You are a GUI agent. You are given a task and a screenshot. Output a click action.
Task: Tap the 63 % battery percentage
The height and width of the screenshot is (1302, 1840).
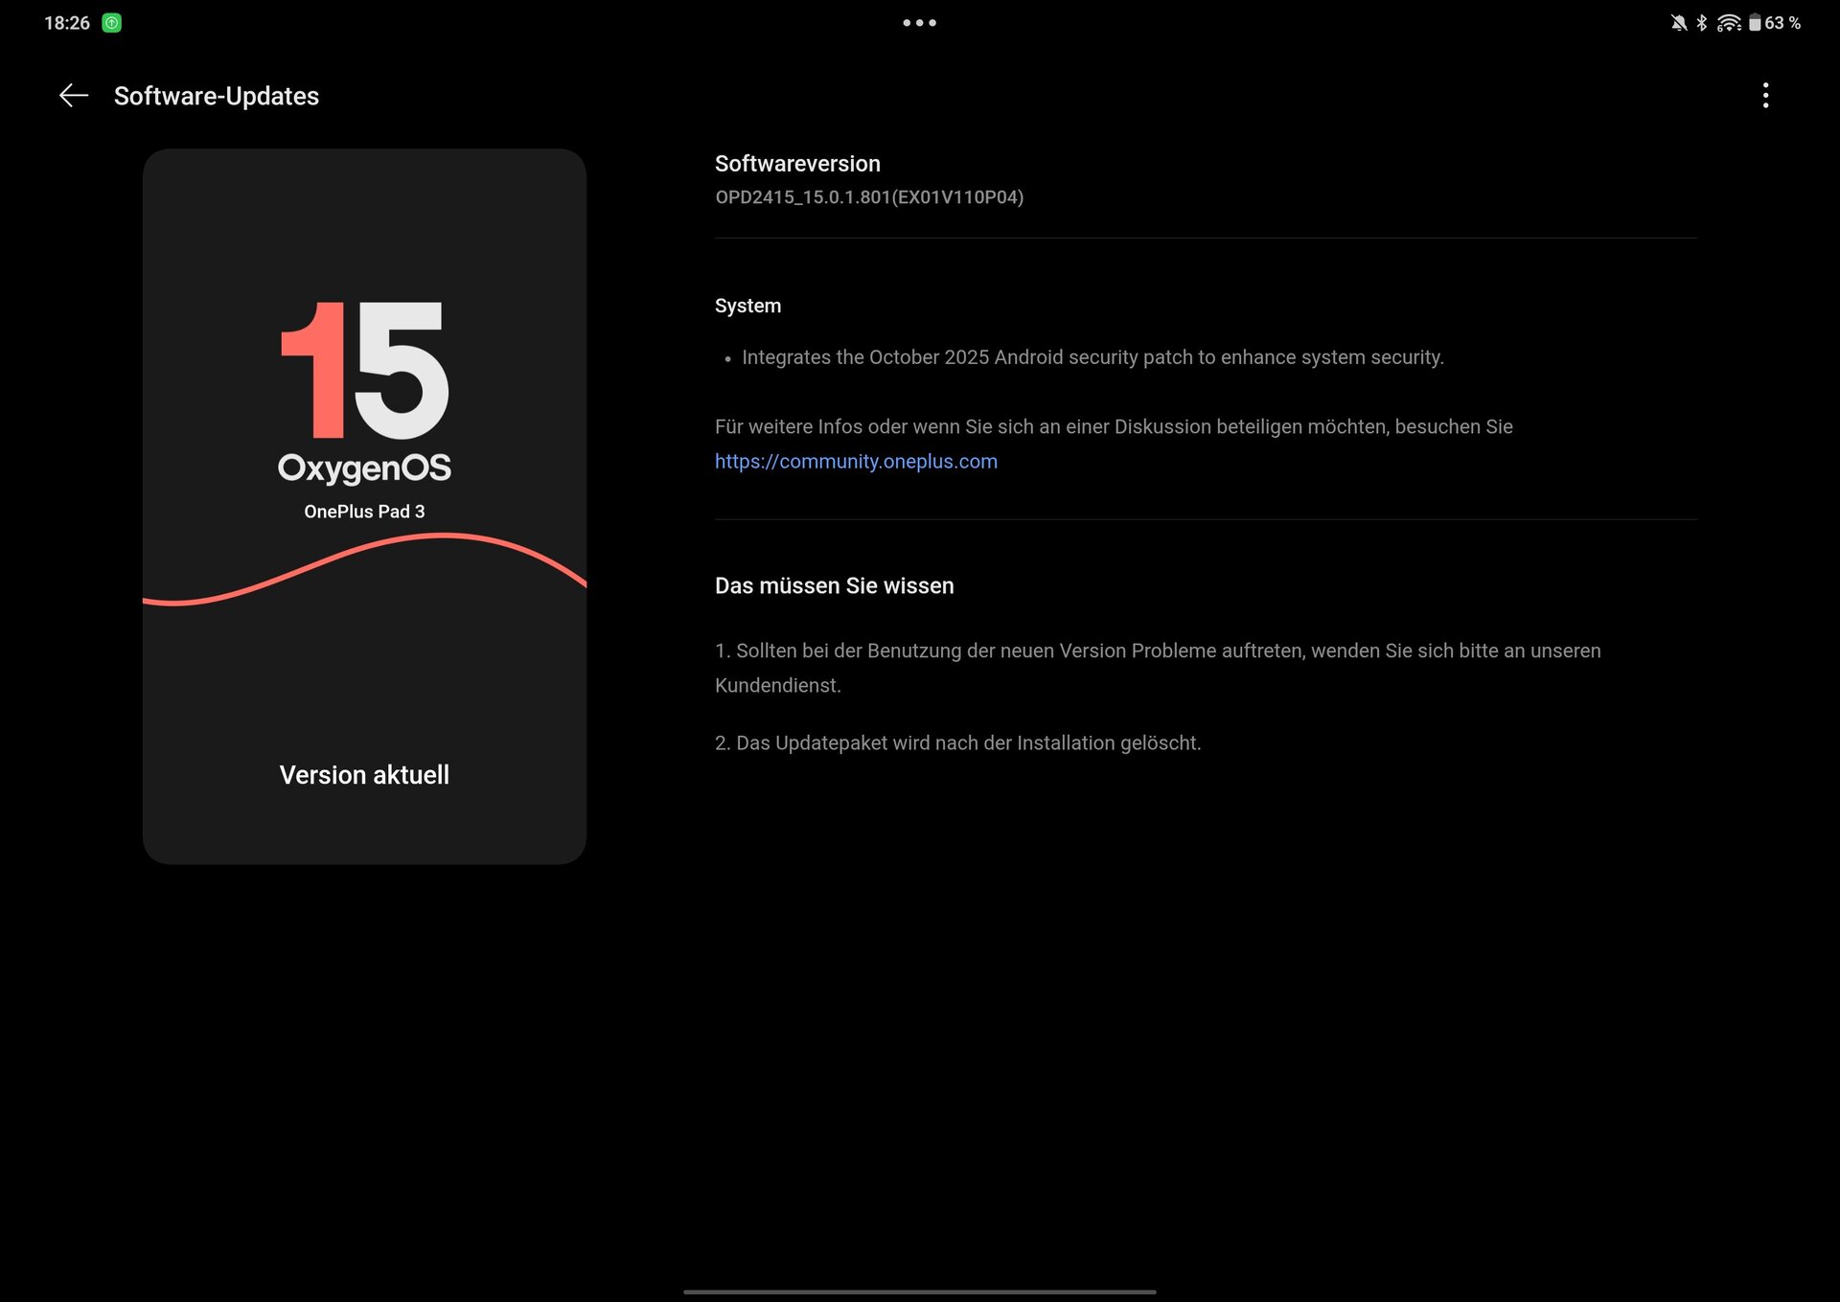[x=1782, y=23]
